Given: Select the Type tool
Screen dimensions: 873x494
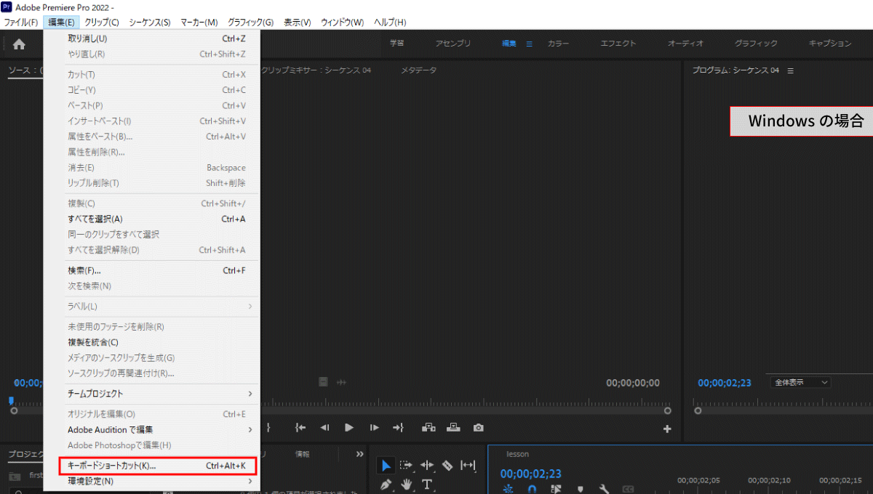Looking at the screenshot, I should pos(427,485).
